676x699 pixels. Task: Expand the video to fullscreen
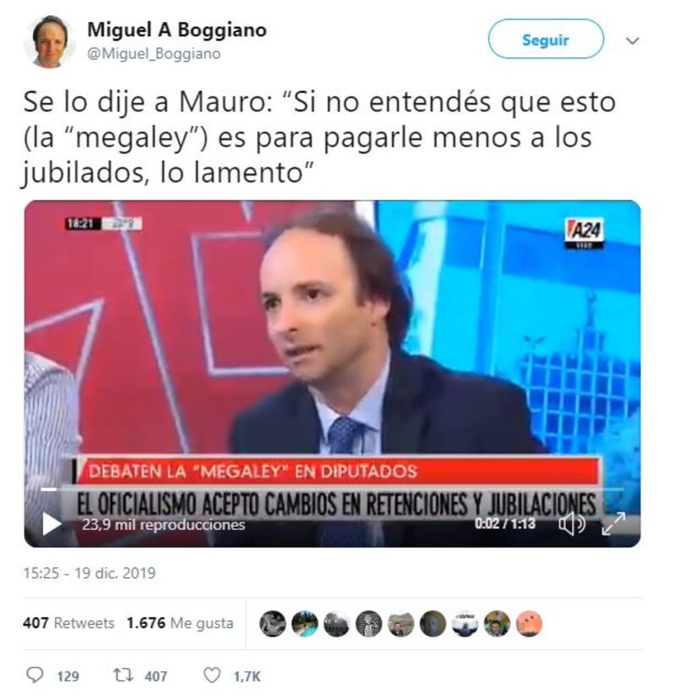(x=613, y=524)
